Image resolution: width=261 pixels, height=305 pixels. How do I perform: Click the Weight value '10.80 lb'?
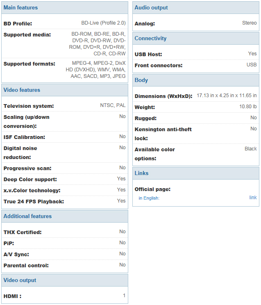[x=248, y=107]
